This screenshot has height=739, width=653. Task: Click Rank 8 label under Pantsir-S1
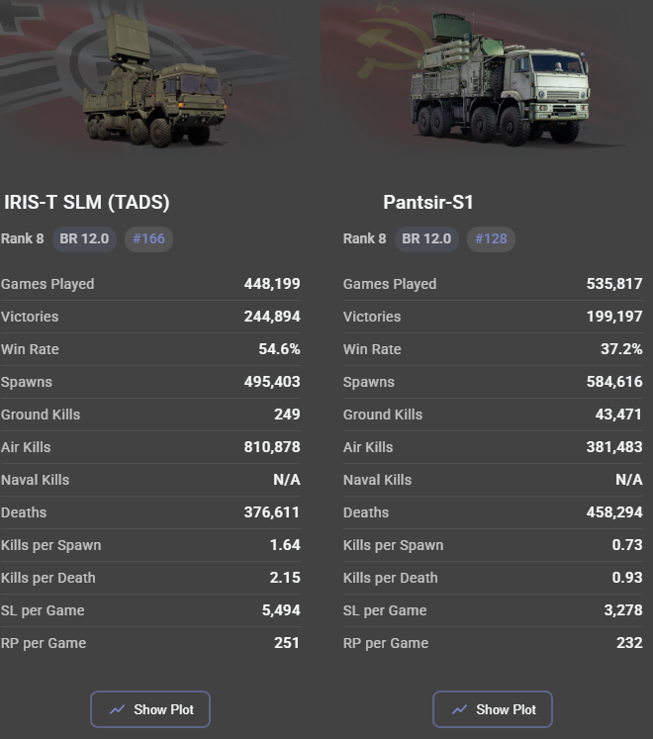364,238
